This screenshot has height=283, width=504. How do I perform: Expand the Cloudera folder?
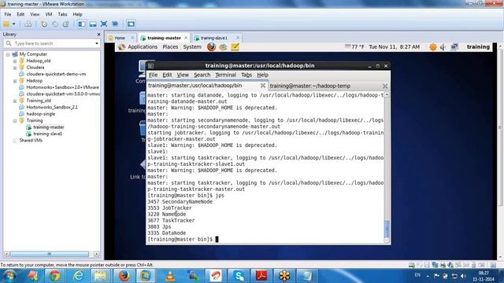15,68
